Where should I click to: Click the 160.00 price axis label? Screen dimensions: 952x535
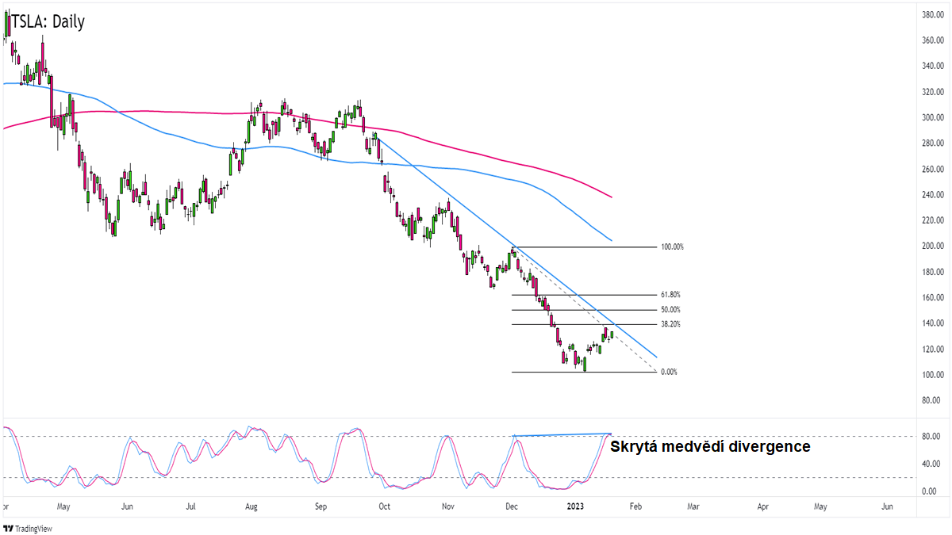(x=931, y=297)
